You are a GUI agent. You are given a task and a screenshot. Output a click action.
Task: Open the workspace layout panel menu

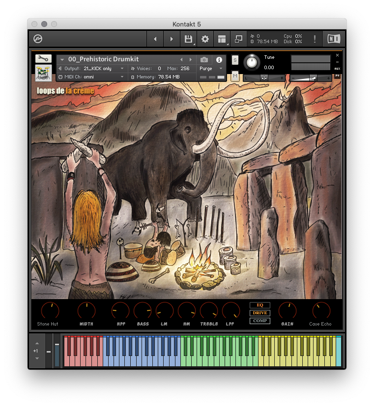click(222, 39)
